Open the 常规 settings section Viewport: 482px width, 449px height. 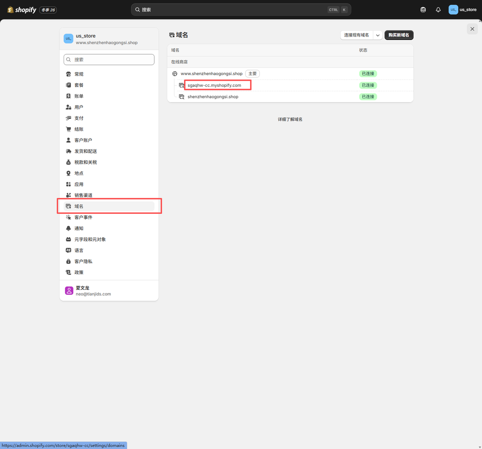pos(79,74)
